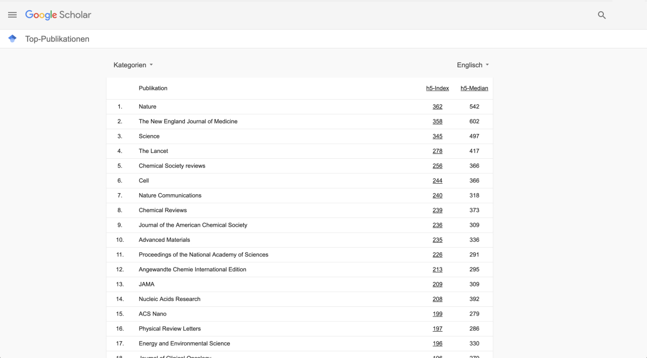Open search with magnifying glass icon
This screenshot has width=647, height=358.
(602, 15)
